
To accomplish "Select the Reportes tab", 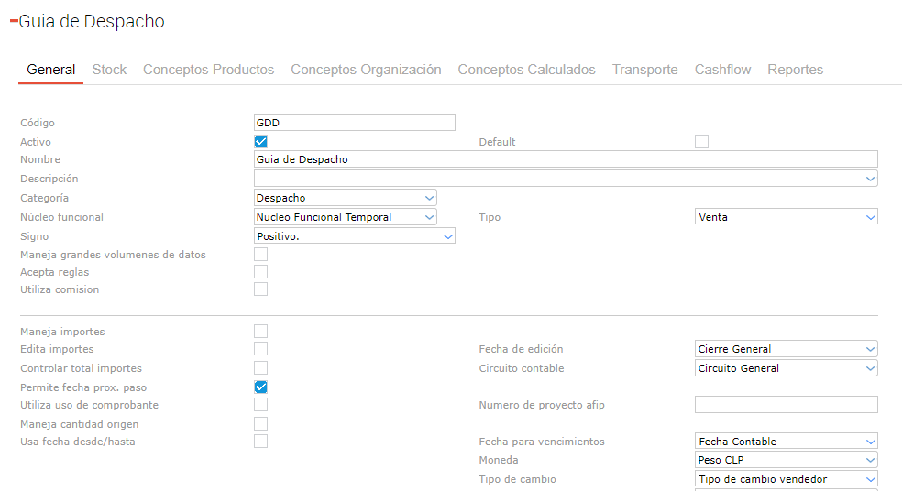I will (x=795, y=70).
